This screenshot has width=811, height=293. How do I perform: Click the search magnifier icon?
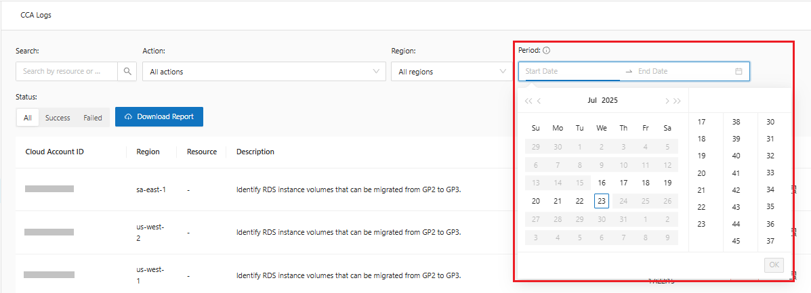127,71
